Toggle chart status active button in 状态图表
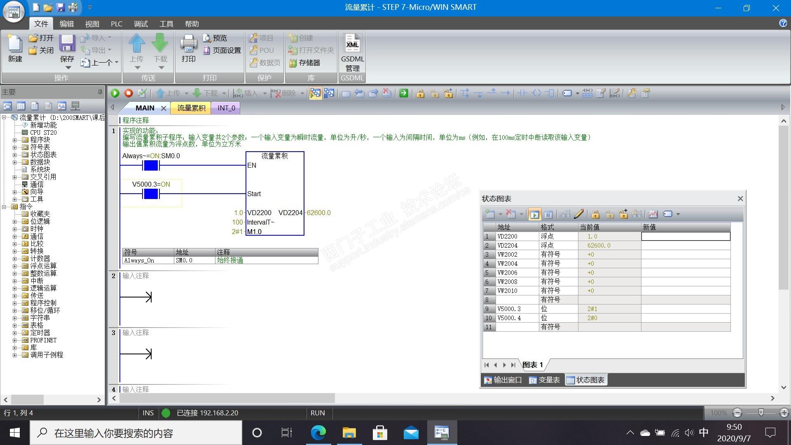 coord(534,214)
